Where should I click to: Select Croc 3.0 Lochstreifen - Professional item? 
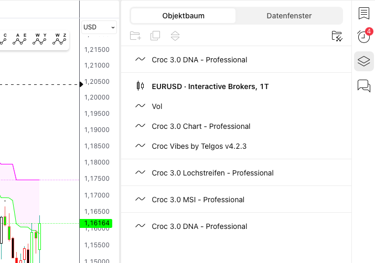click(x=212, y=173)
